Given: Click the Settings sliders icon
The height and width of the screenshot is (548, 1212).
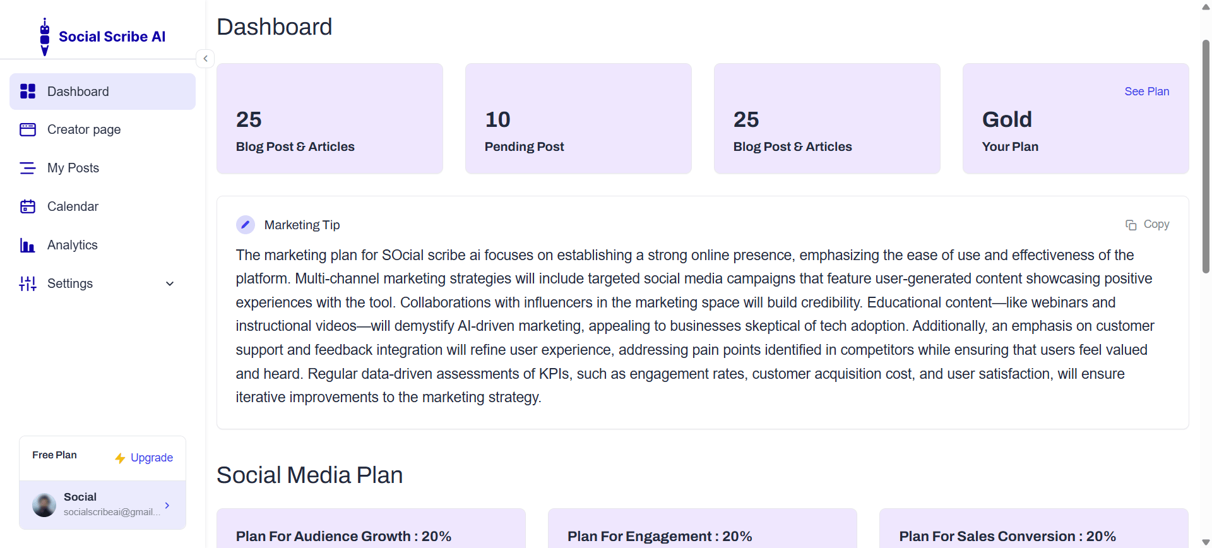Looking at the screenshot, I should 28,283.
